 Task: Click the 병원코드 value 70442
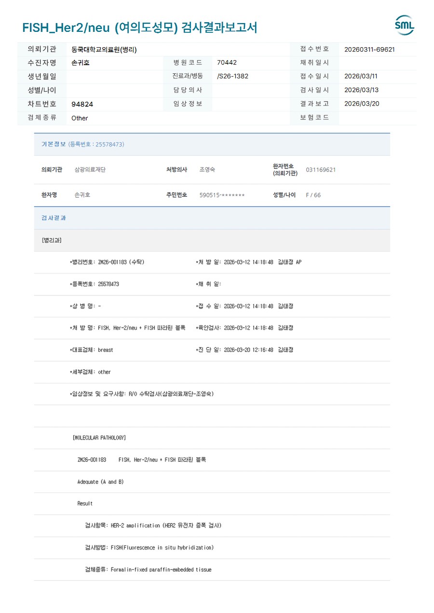click(x=227, y=63)
